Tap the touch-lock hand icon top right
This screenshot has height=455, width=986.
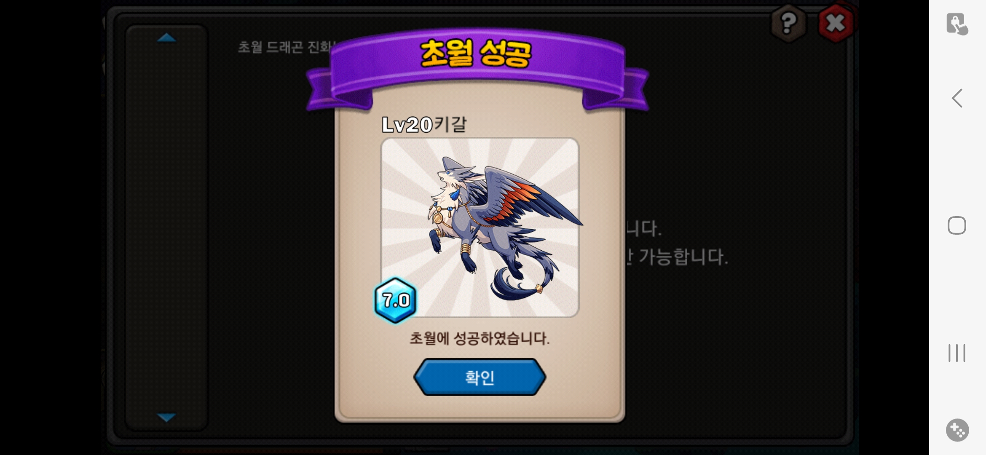(x=957, y=24)
